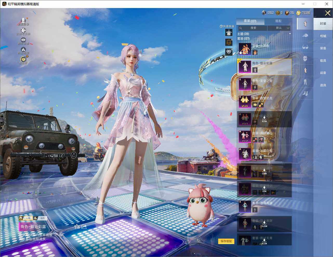Viewport: 333px width, 257px height.
Task: Select the 角色-烟云彩露 outfit thumbnail
Action: [245, 67]
